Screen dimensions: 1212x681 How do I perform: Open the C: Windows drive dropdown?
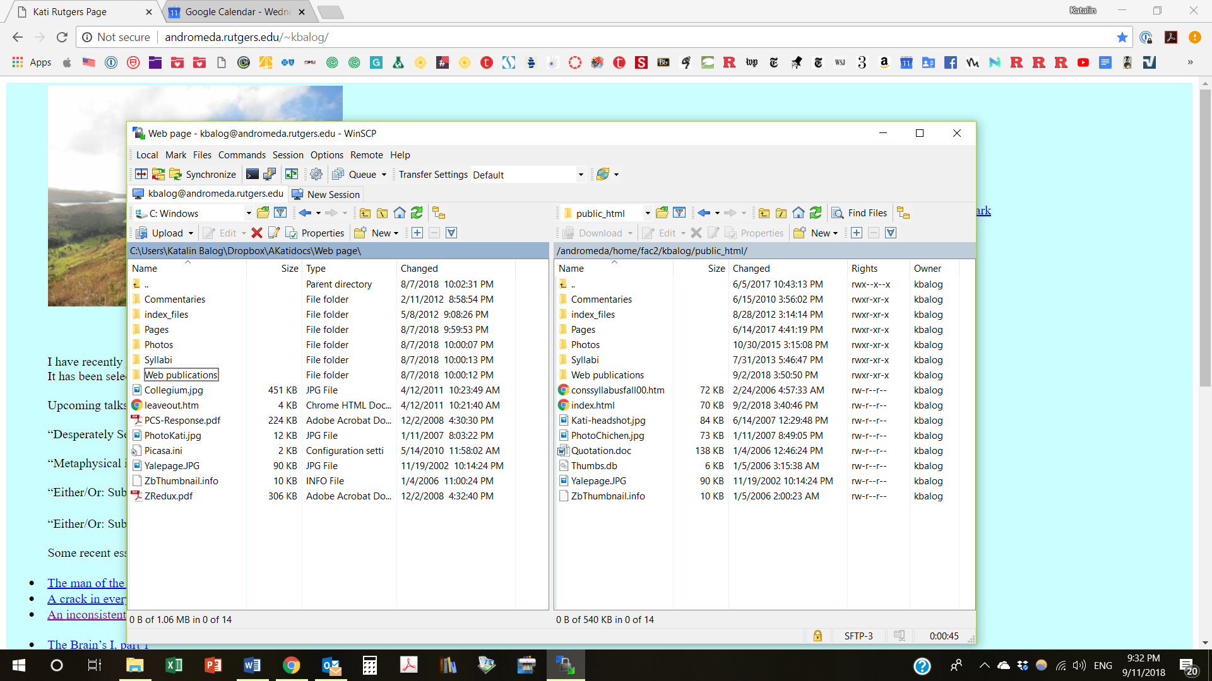coord(248,213)
